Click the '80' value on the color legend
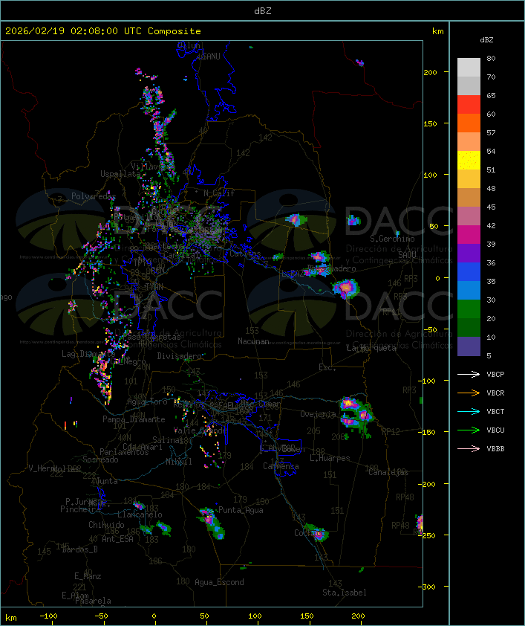525x626 pixels. (x=491, y=58)
